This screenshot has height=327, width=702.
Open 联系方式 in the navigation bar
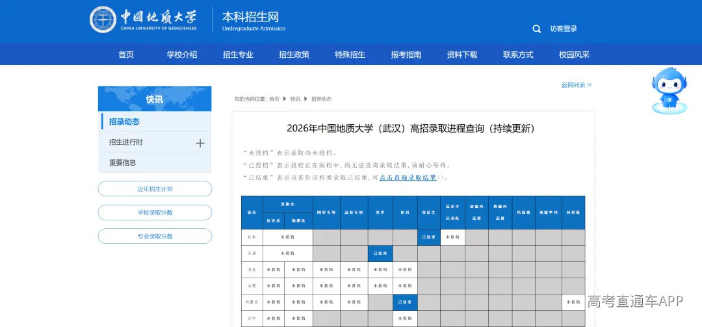[518, 55]
